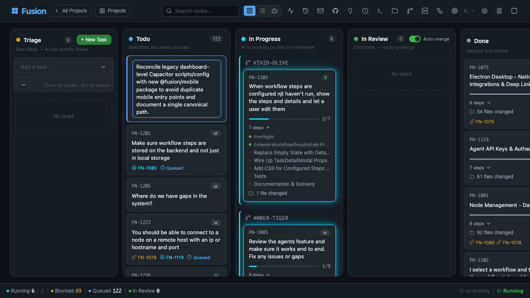Click the FN-1078 link on the FN-1223 card
Screen dimensions: 530x298
pyautogui.click(x=144, y=257)
